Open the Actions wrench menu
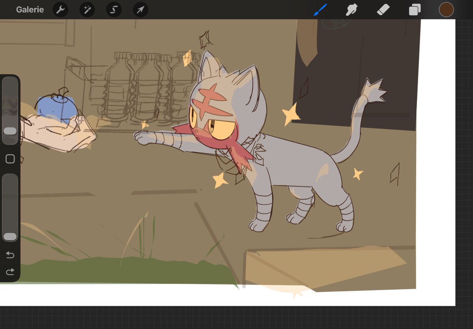The image size is (473, 329). coord(60,9)
